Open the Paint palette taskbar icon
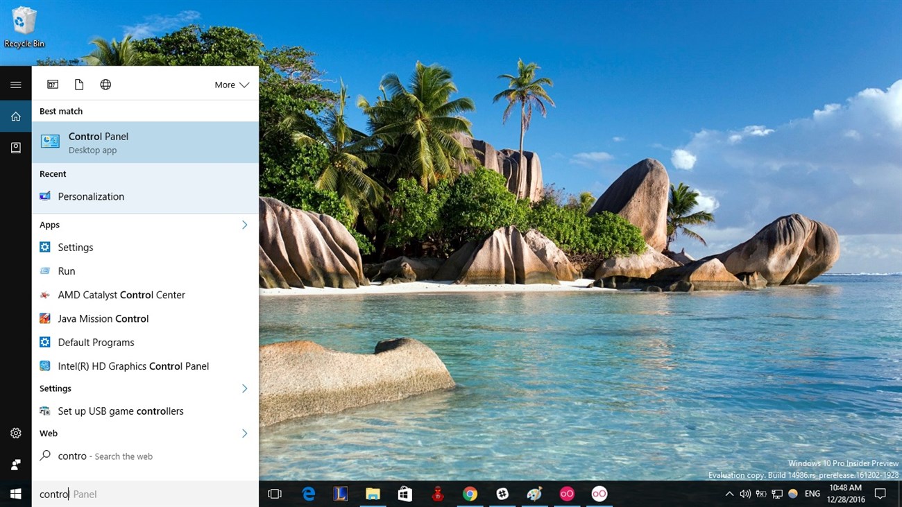Viewport: 902px width, 507px height. (534, 494)
